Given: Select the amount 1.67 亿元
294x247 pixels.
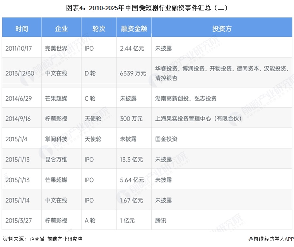Looking at the screenshot, I should (x=132, y=201).
